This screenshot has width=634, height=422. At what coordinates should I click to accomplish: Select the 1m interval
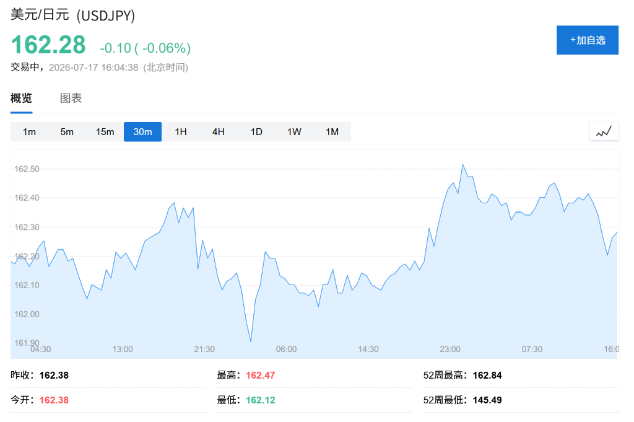click(29, 132)
